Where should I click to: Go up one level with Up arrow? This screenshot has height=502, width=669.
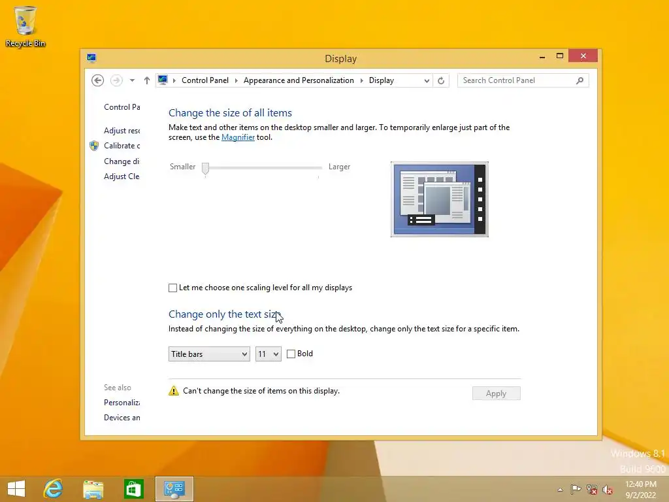click(147, 80)
